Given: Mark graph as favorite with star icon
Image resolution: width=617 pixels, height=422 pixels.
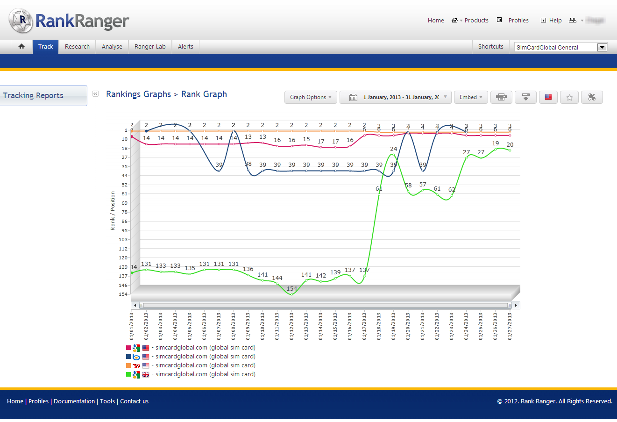Looking at the screenshot, I should point(569,97).
